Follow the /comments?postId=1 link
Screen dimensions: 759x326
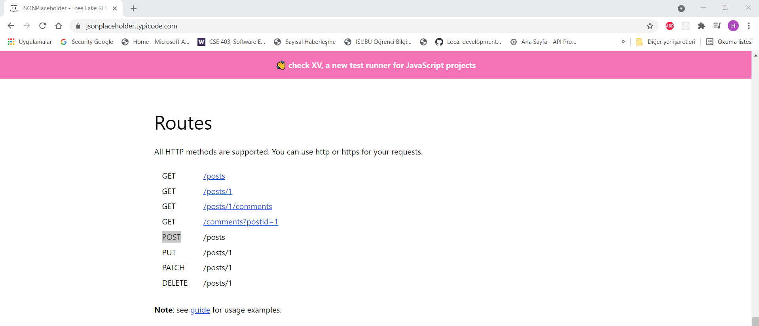click(241, 222)
